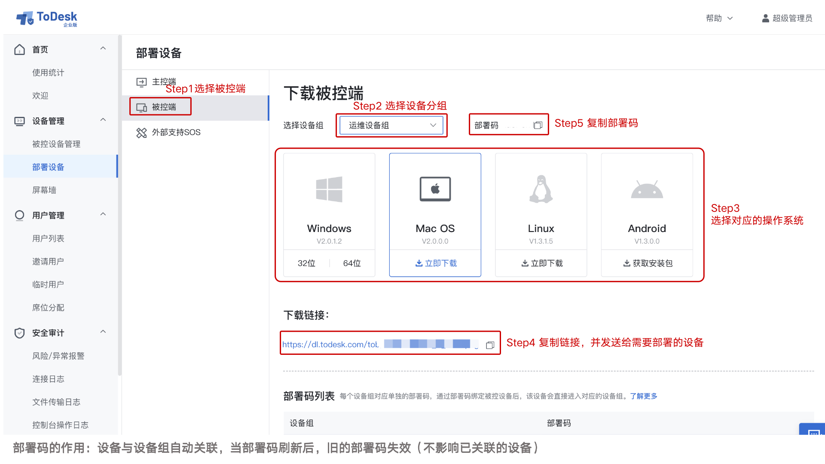Switch to the 被控端 tab
Viewport: 825px width, 464px height.
tap(196, 107)
